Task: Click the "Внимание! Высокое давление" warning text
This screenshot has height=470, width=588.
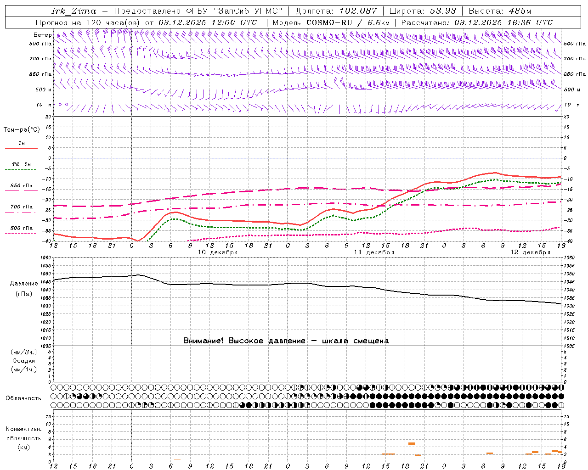Action: coord(244,341)
